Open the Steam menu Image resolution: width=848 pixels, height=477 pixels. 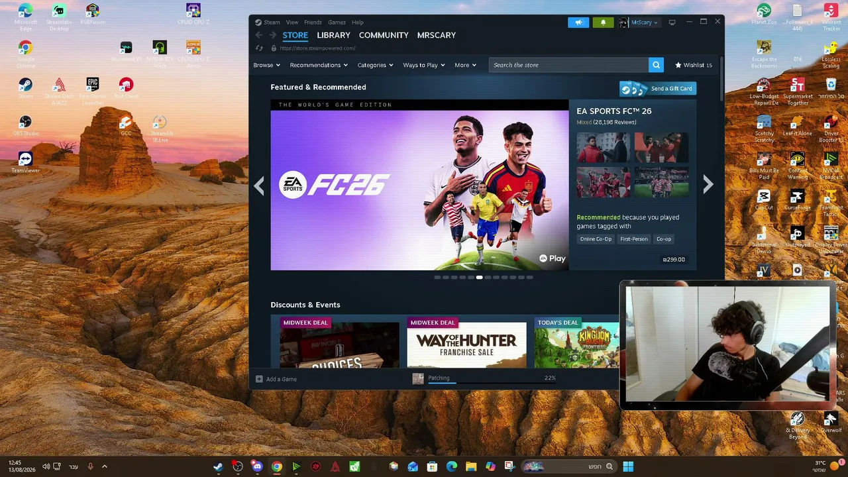click(272, 23)
